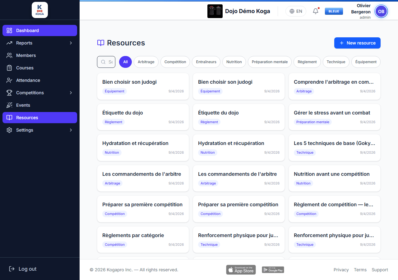Screen dimensions: 398x280
Task: Filter resources by Entraîneurs
Action: coord(206,62)
